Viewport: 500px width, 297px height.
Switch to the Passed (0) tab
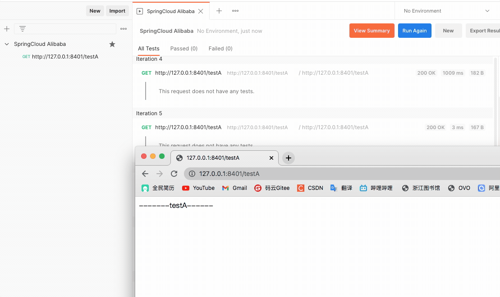pos(184,49)
